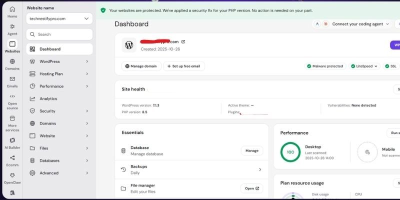Viewport: 400px width, 200px height.
Task: Open site via external link icon
Action: click(x=183, y=42)
